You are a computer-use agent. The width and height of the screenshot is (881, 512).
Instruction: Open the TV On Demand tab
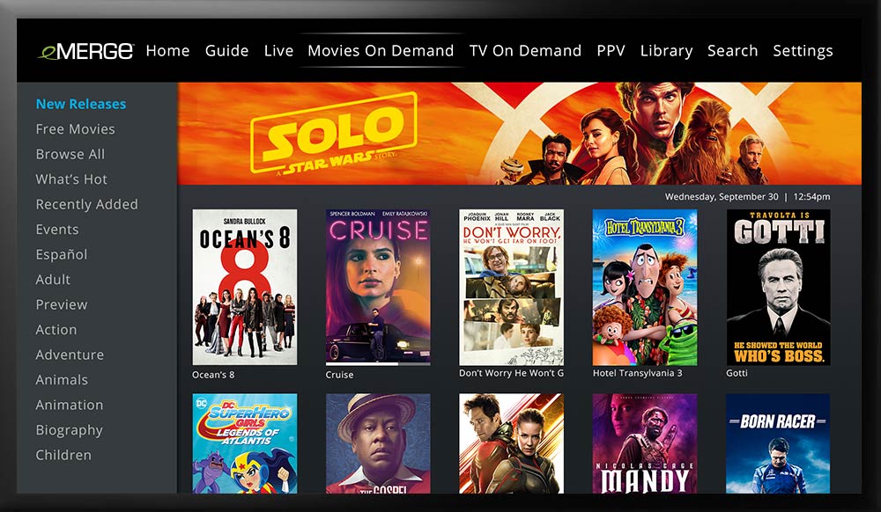(525, 50)
